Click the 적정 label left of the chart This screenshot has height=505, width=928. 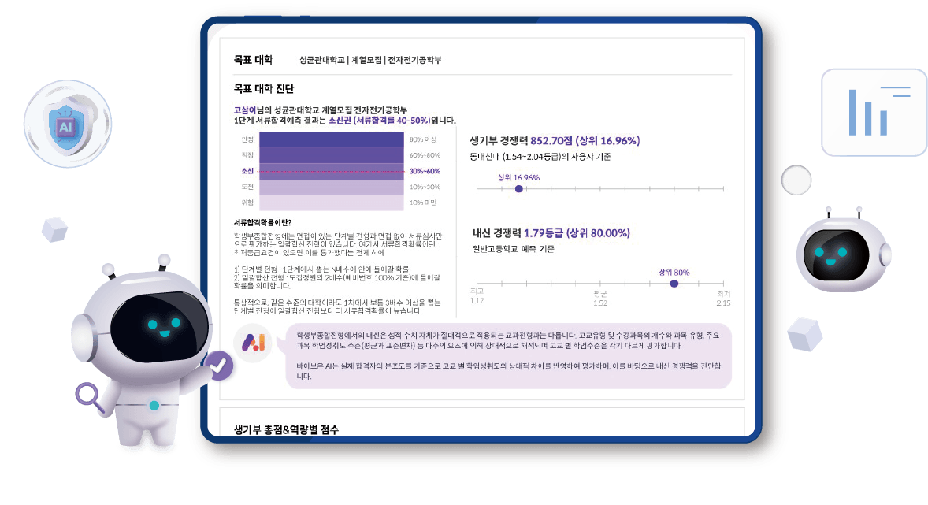(247, 155)
